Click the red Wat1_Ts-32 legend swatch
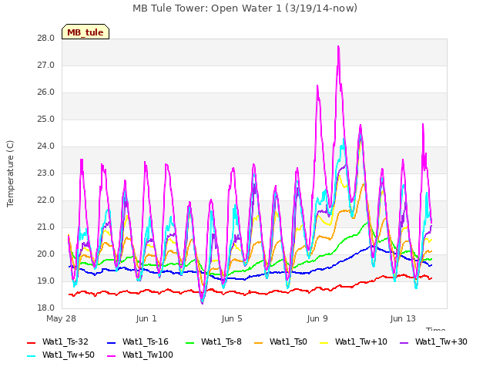493x370 pixels. (x=31, y=342)
